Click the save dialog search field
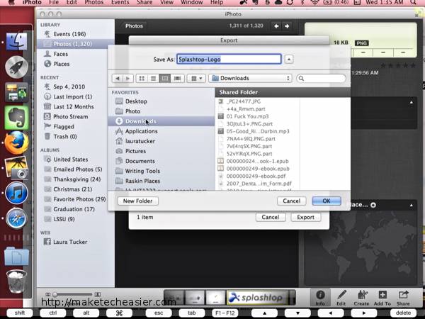Image resolution: width=425 pixels, height=319 pixels. [321, 79]
